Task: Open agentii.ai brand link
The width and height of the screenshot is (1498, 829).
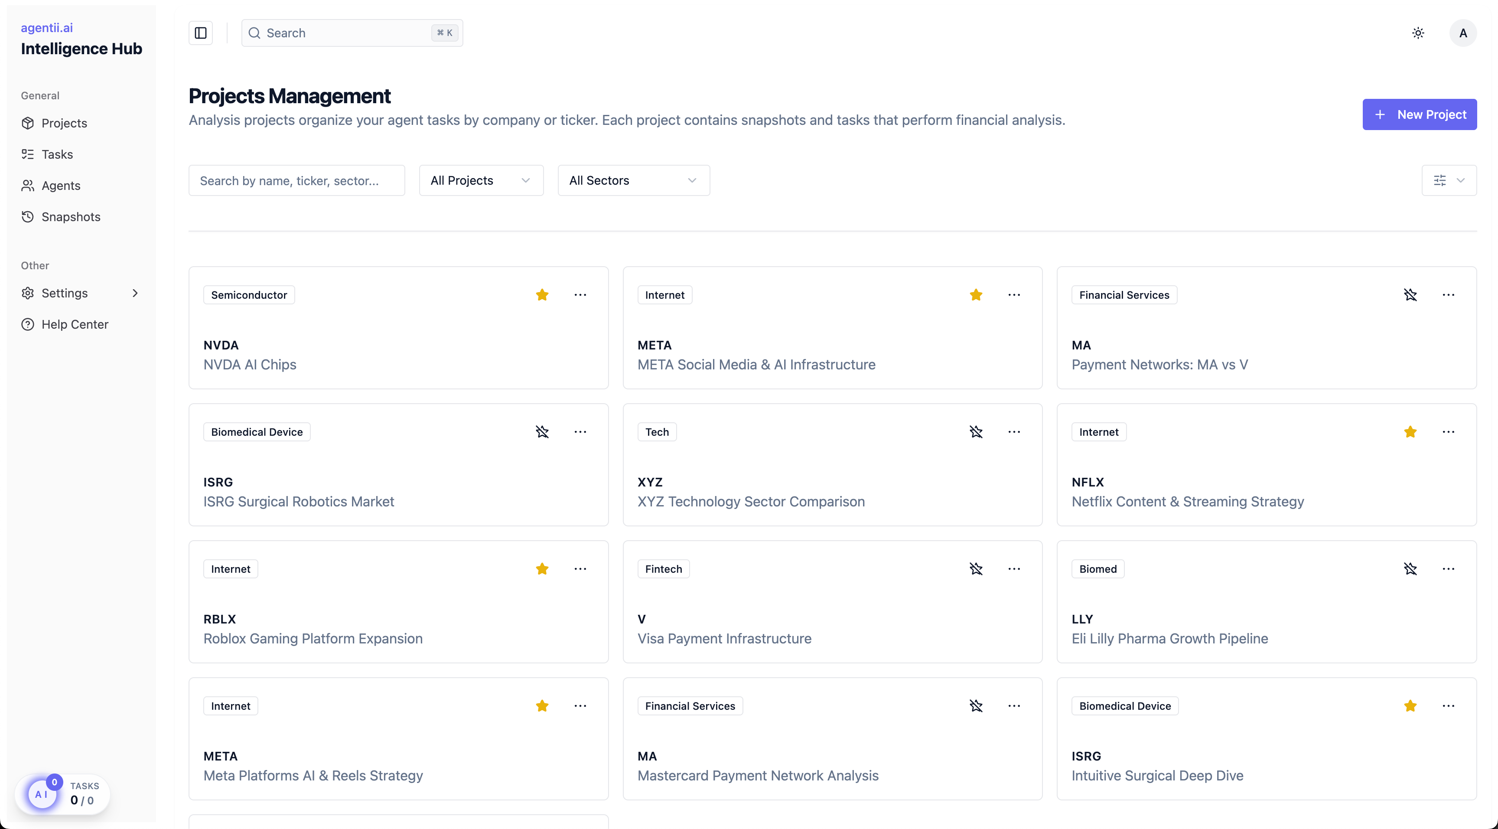Action: click(46, 27)
